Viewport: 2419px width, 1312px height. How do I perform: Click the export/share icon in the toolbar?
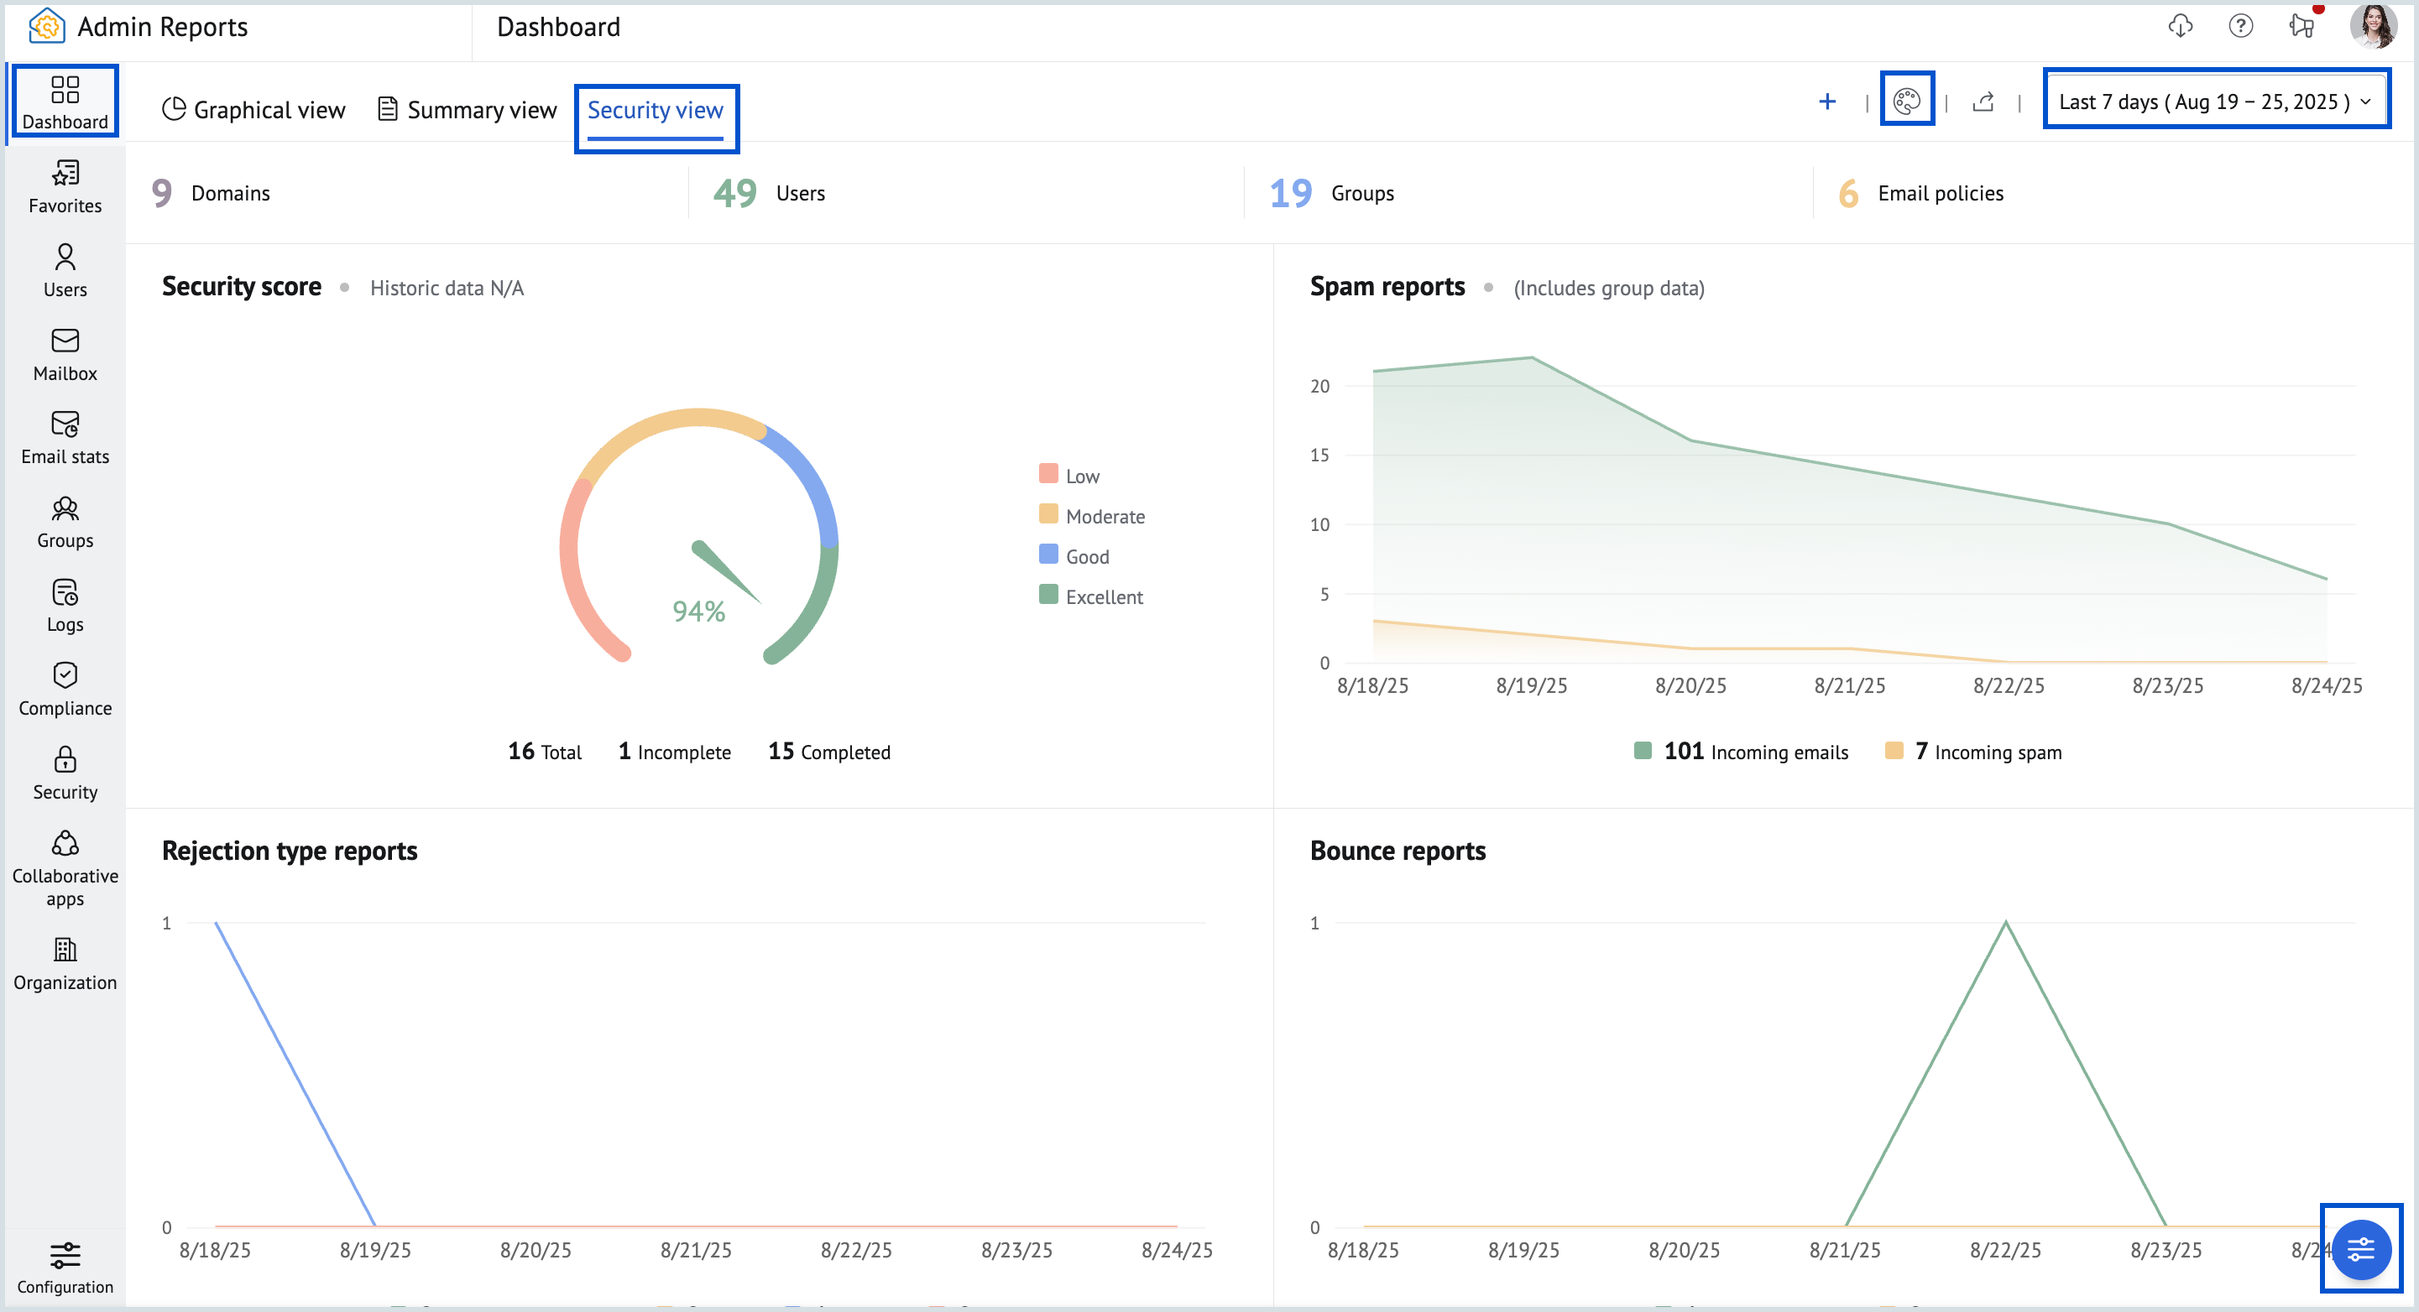pyautogui.click(x=1983, y=102)
